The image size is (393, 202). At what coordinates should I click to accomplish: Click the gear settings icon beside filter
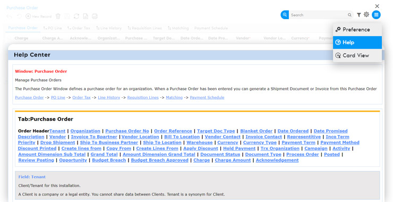(x=366, y=14)
